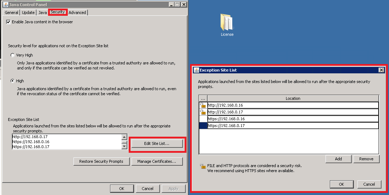Click the site list scrollbar up arrow
The width and height of the screenshot is (389, 195).
pos(124,137)
